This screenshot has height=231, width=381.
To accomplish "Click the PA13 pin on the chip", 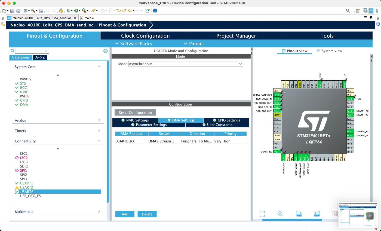I will tap(350, 99).
